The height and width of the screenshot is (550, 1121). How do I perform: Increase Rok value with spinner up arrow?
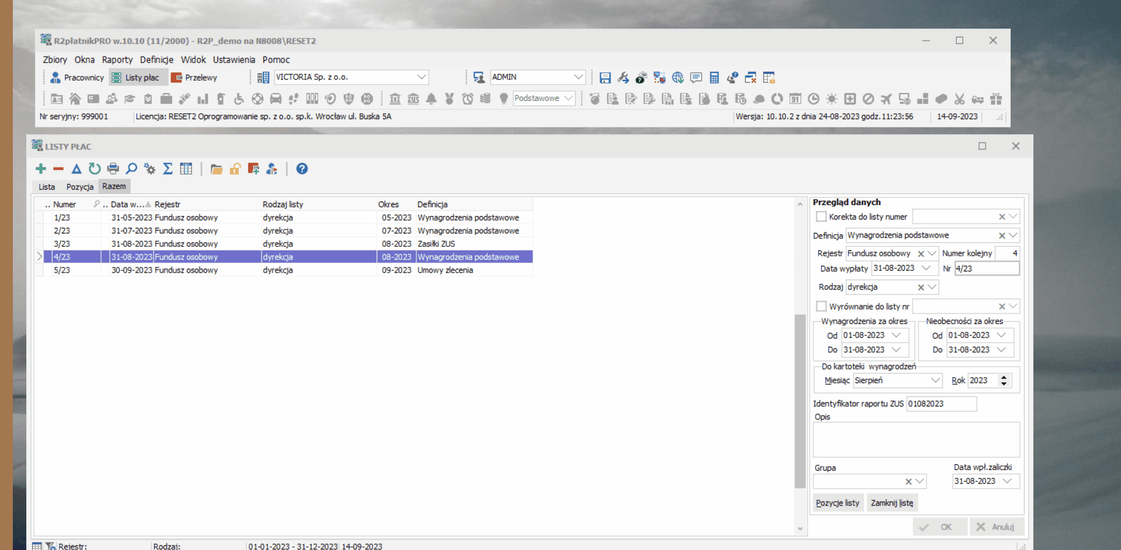coord(1004,377)
